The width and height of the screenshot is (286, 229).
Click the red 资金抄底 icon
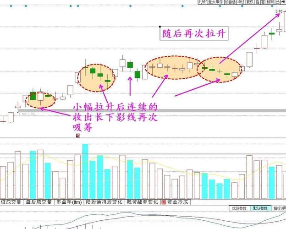[x=163, y=202]
